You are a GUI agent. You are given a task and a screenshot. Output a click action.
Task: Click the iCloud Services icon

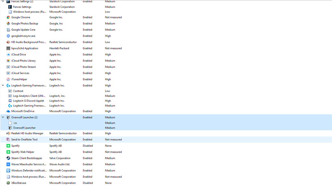tap(8, 73)
